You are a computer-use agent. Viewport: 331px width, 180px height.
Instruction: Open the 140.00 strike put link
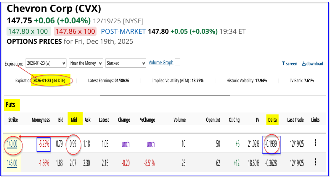click(12, 144)
